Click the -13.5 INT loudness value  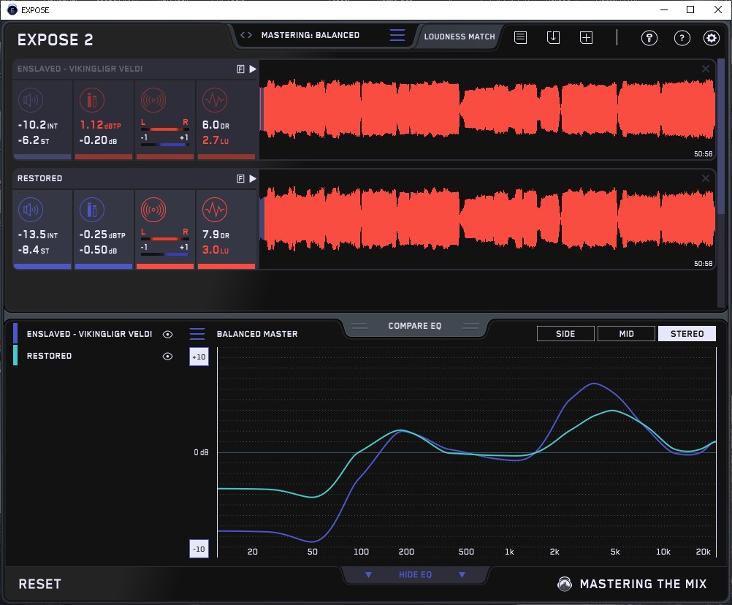pos(37,235)
